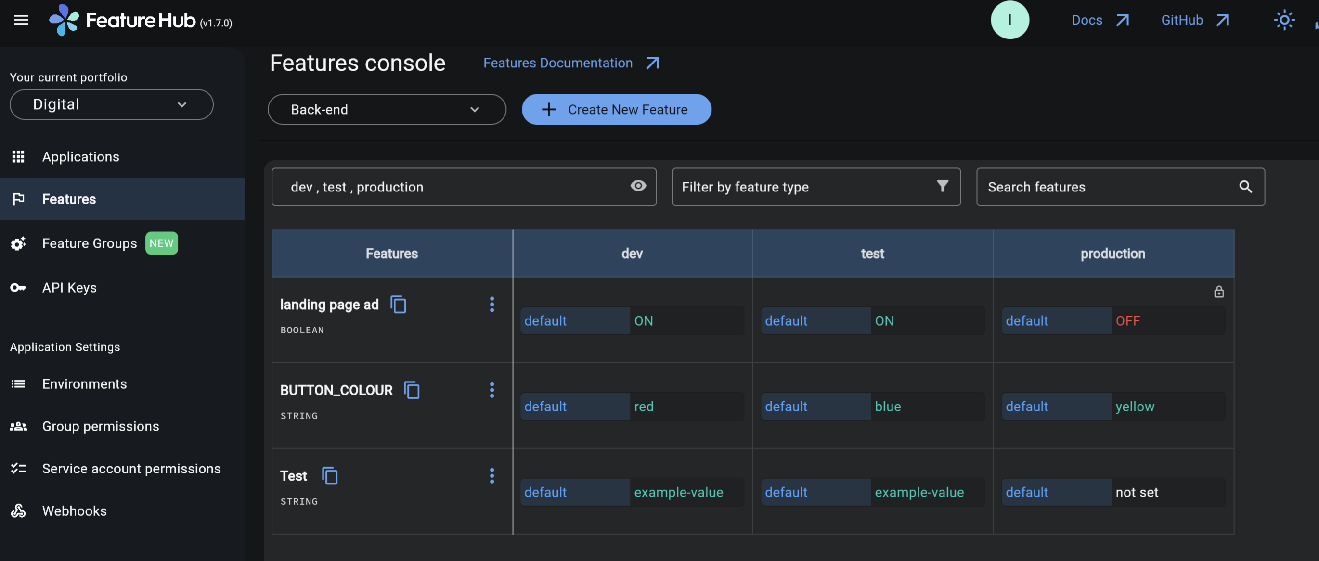Go to Feature Groups in sidebar
The width and height of the screenshot is (1319, 561).
(x=90, y=243)
